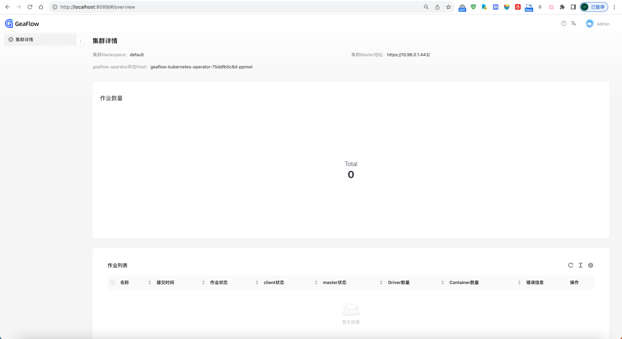The image size is (622, 339).
Task: Switch language with the translate icon
Action: [x=573, y=24]
